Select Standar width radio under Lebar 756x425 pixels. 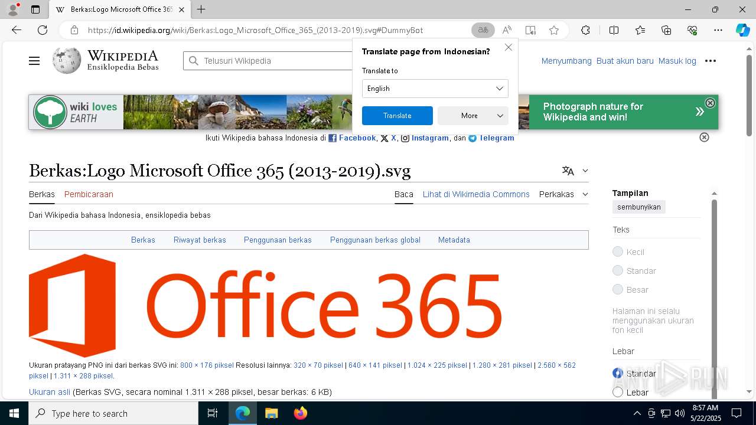618,374
